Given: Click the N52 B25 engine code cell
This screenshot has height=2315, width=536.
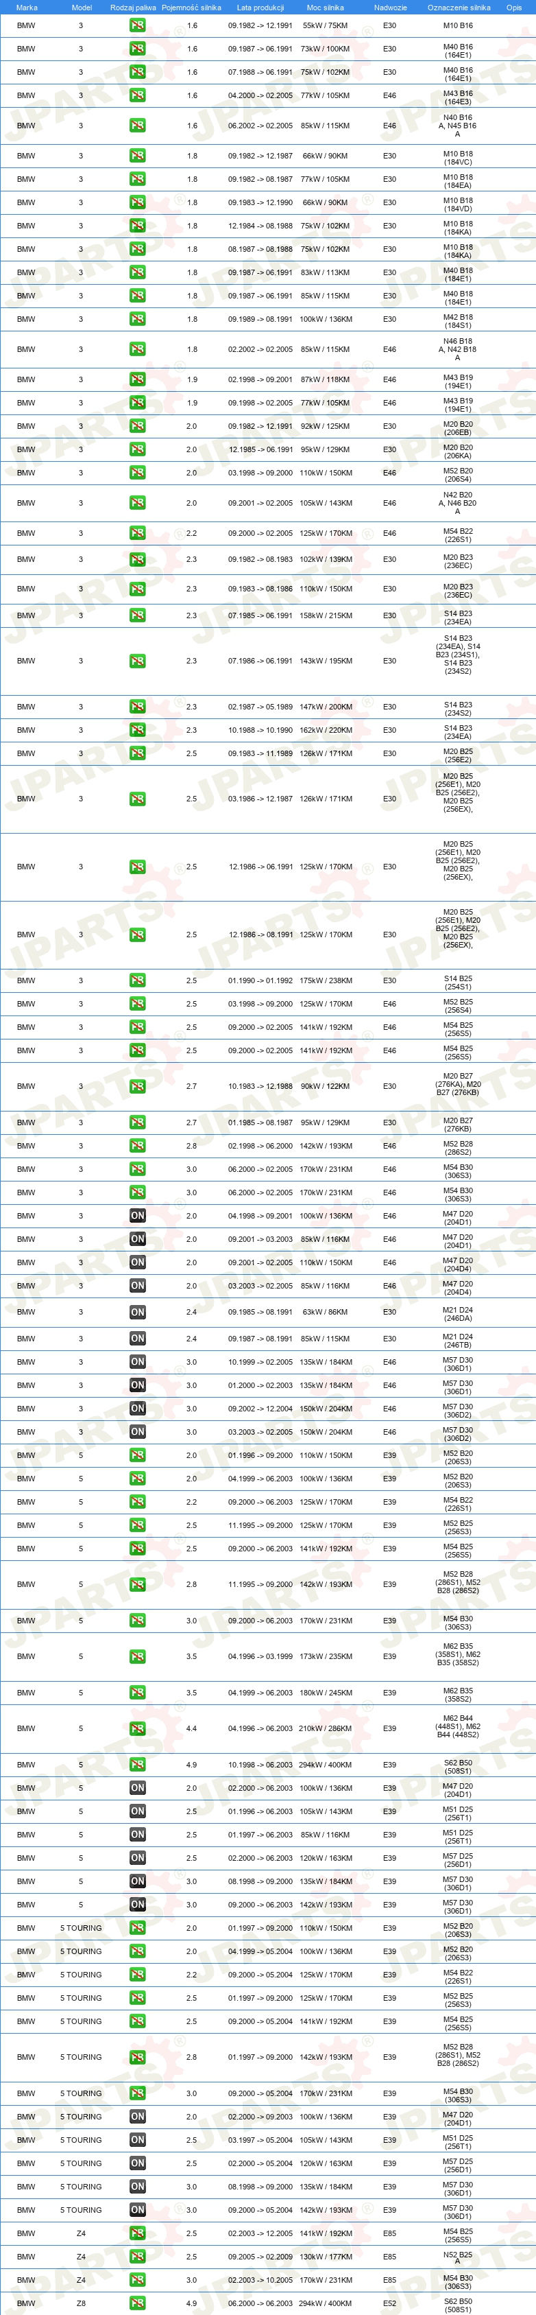Looking at the screenshot, I should (x=458, y=2258).
